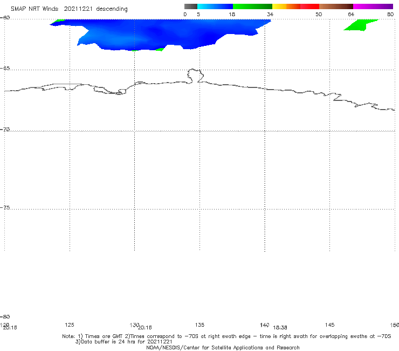The image size is (399, 351).
Task: Select the yellow-orange segment of the color bar
Action: click(x=286, y=6)
